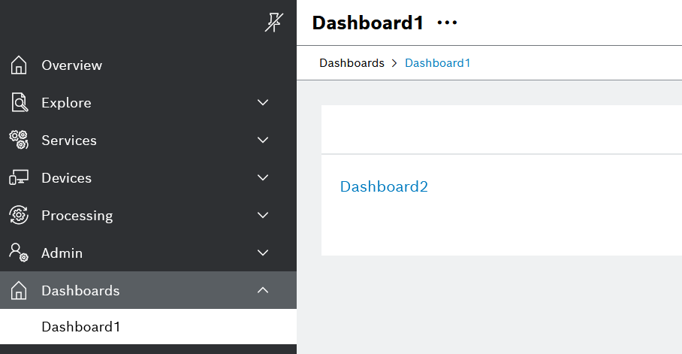Click the Processing cycle gear icon

19,216
